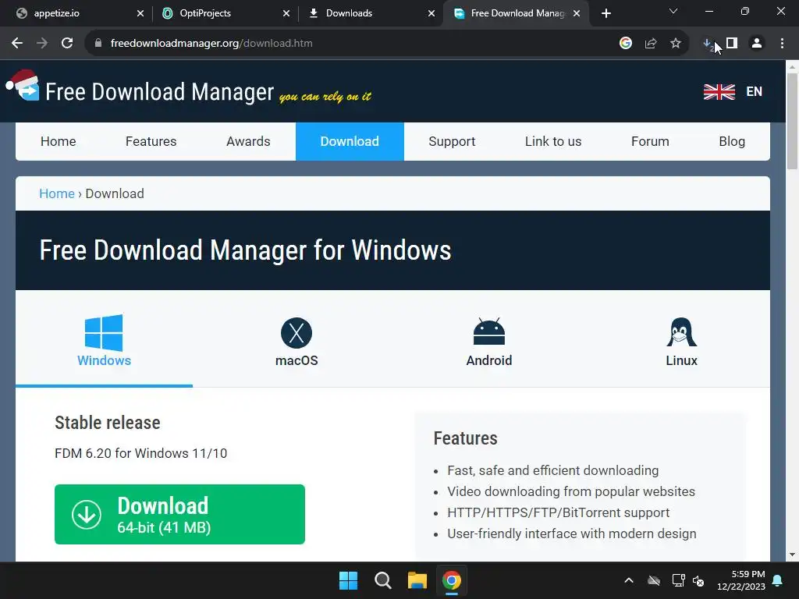This screenshot has width=799, height=599.
Task: Click the "FDM 6.20 for Windows 11/10" text
Action: click(x=140, y=453)
